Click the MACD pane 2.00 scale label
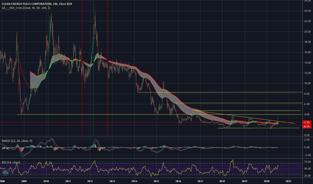 tap(307, 140)
